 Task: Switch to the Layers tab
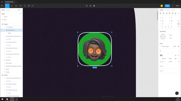click(x=3, y=10)
